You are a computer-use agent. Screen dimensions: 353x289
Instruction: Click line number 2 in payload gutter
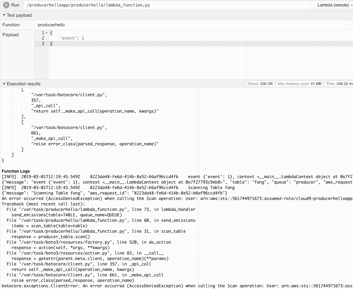43,38
